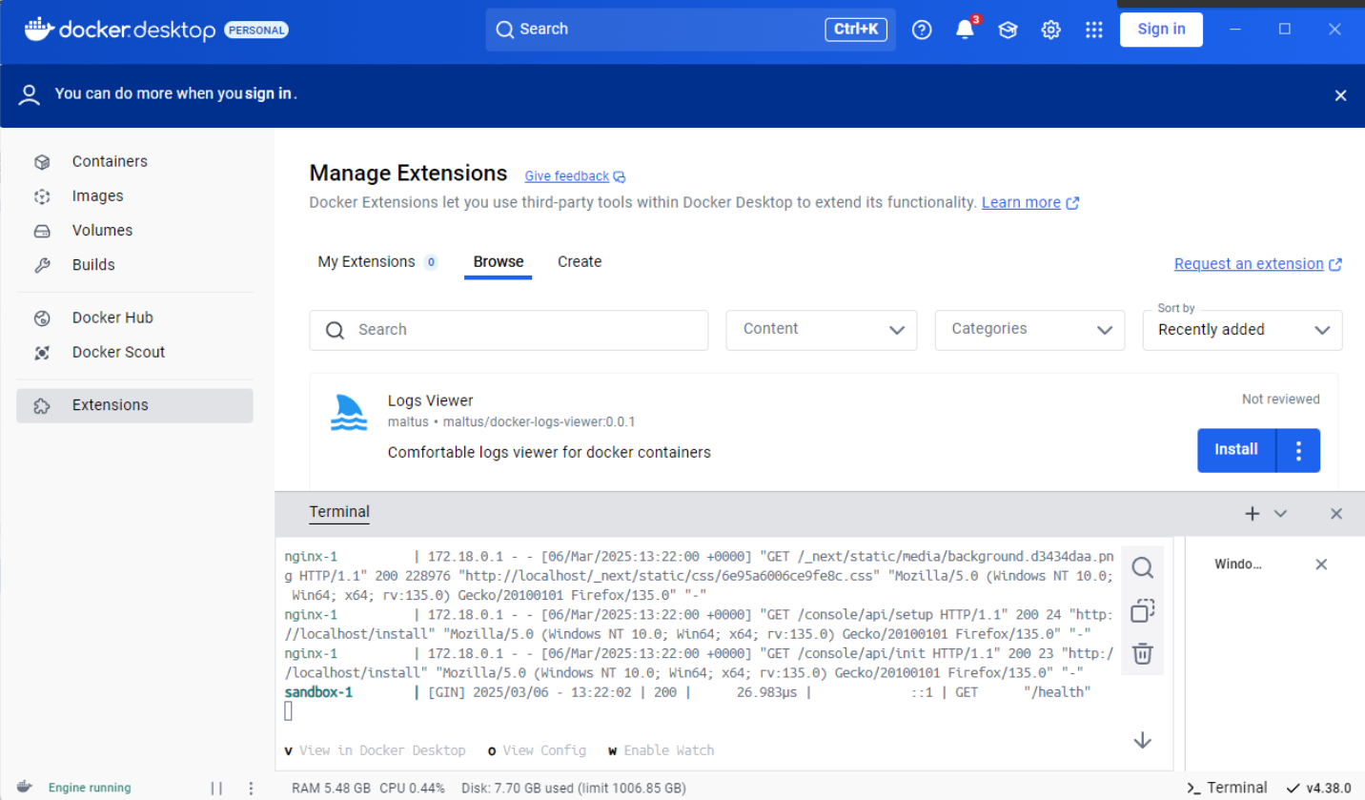Click the terminal search magnifier icon
Image resolution: width=1365 pixels, height=800 pixels.
pyautogui.click(x=1143, y=568)
